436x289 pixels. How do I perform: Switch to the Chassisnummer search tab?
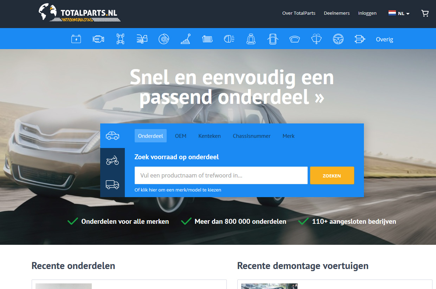[x=252, y=136]
